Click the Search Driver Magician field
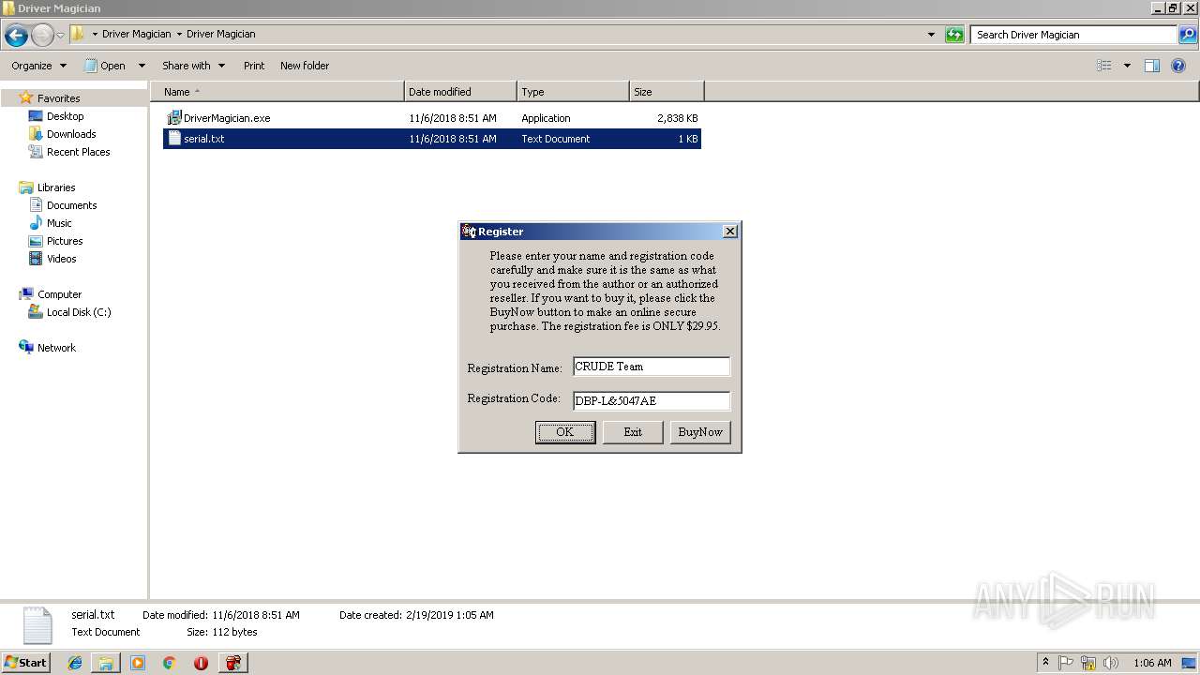1200x675 pixels. tap(1074, 35)
